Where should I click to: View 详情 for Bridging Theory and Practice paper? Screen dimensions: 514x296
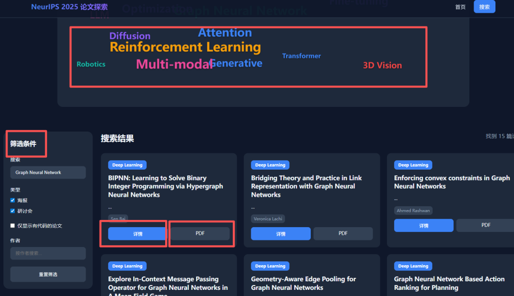280,234
